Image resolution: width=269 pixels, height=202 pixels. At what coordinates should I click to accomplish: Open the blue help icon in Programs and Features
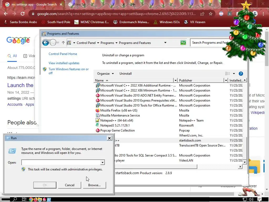(x=241, y=74)
